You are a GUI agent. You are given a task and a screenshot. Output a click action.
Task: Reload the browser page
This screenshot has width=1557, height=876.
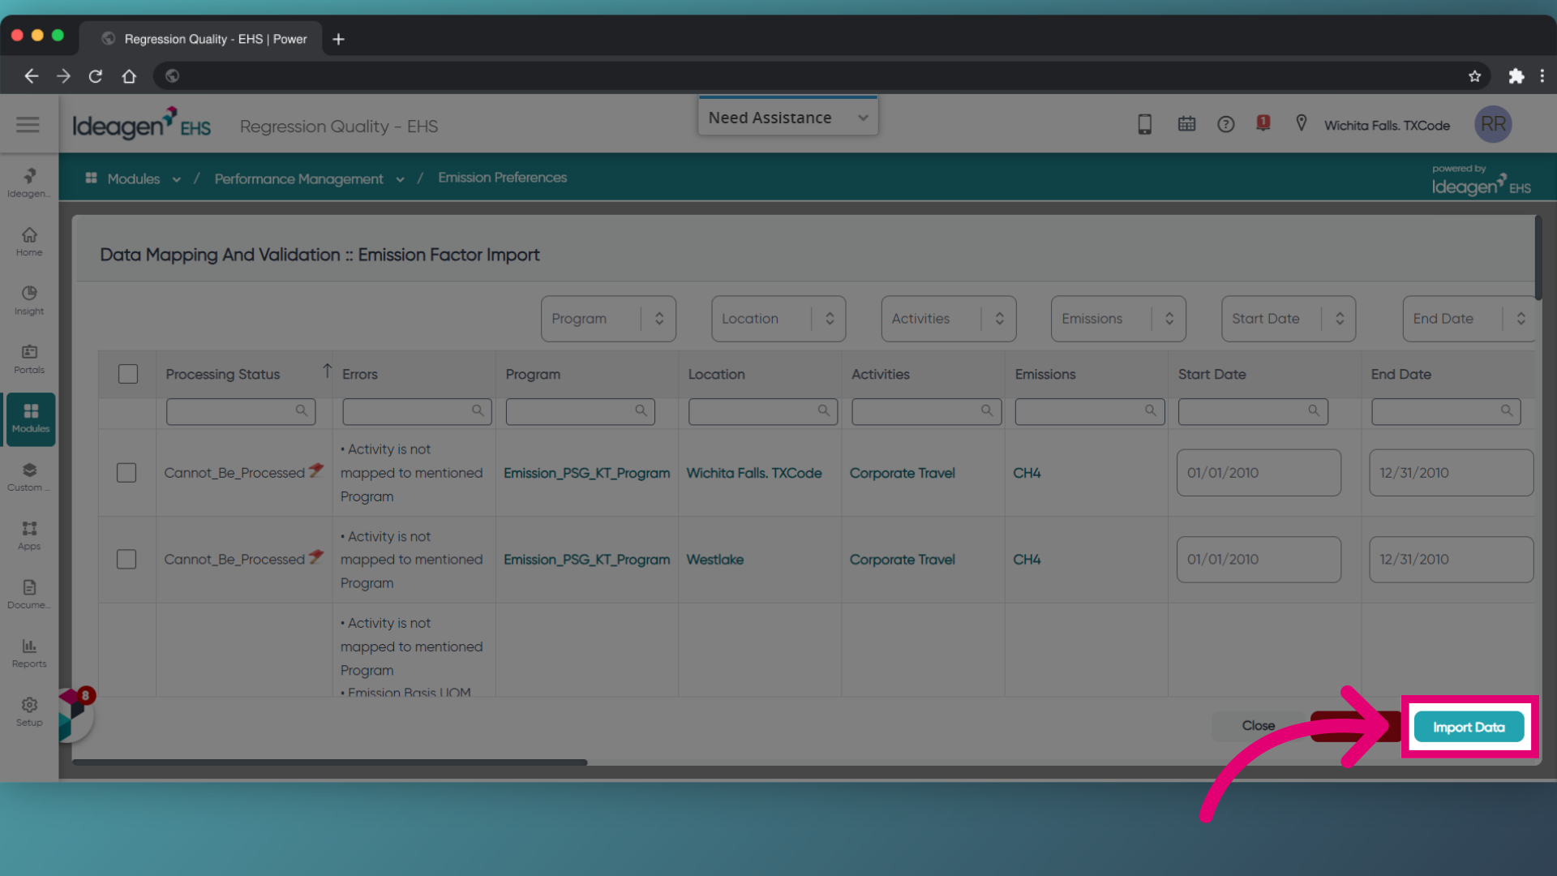pyautogui.click(x=96, y=75)
